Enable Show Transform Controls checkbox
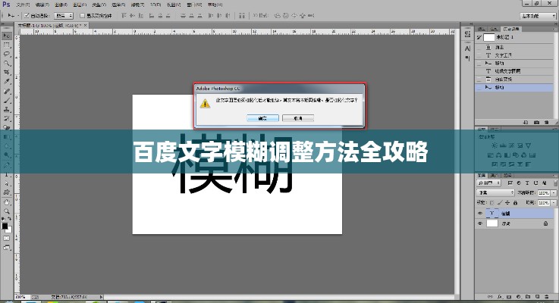This screenshot has height=303, width=559. 83,15
